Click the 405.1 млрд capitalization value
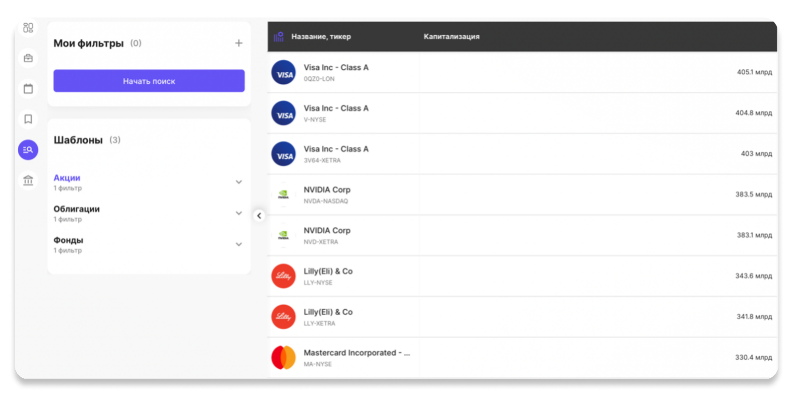Viewport: 794px width, 407px height. [x=755, y=72]
